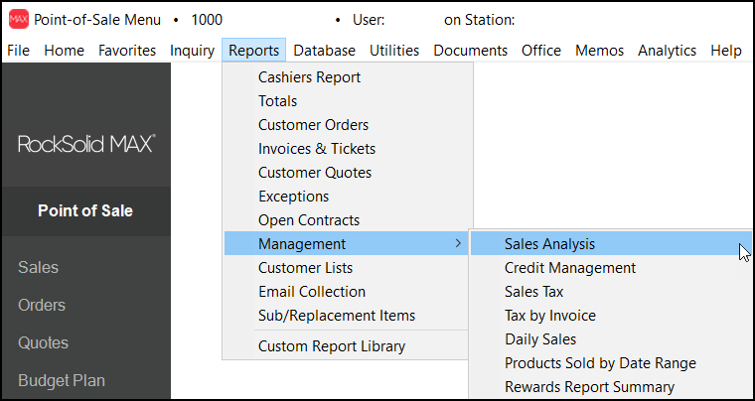Open the Inquiry menu
Image resolution: width=755 pixels, height=401 pixels.
(192, 51)
